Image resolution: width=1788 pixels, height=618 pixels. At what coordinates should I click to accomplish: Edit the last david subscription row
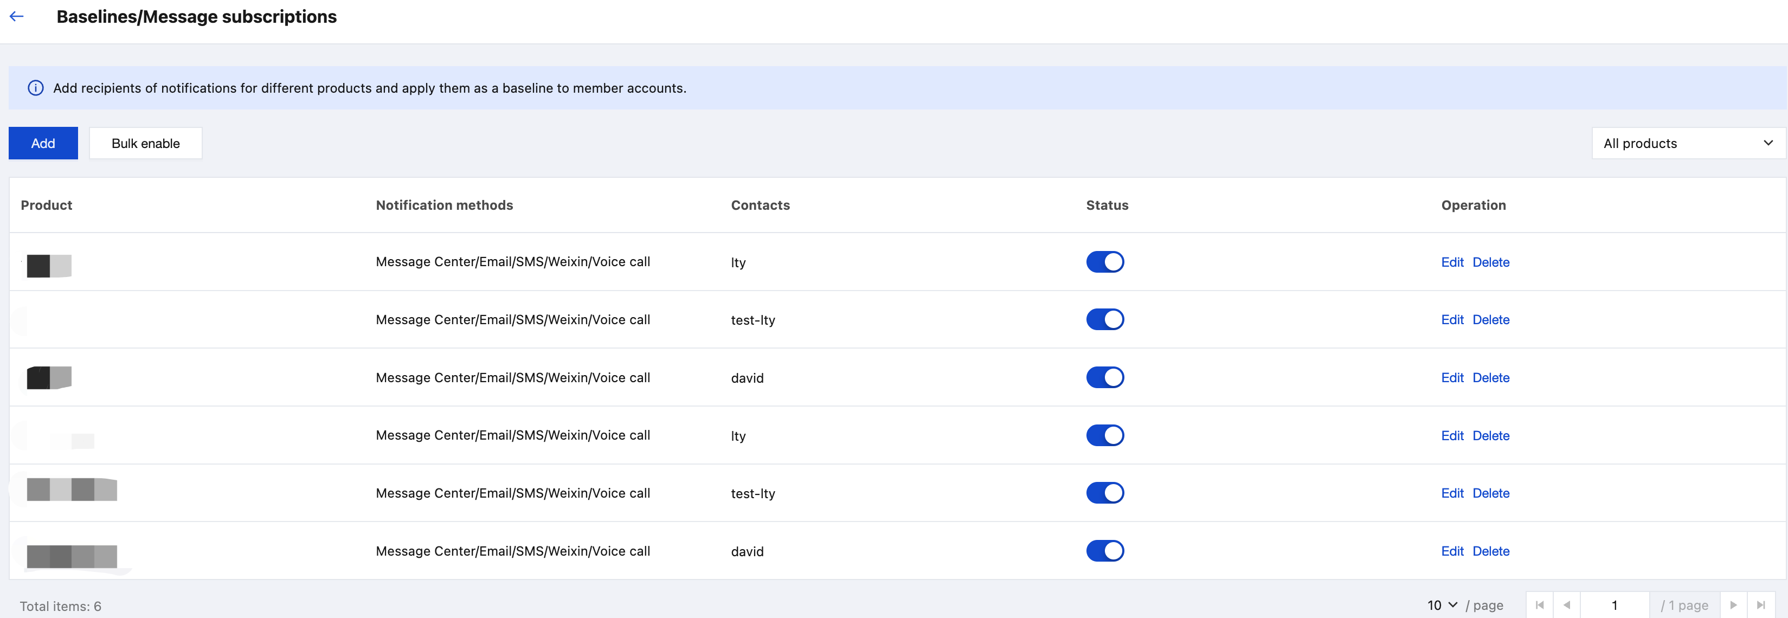pyautogui.click(x=1452, y=551)
